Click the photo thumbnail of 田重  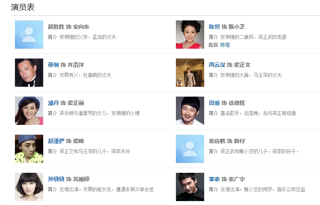(190, 111)
